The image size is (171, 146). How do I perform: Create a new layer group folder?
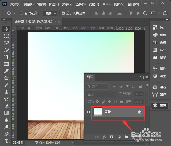(x=126, y=137)
